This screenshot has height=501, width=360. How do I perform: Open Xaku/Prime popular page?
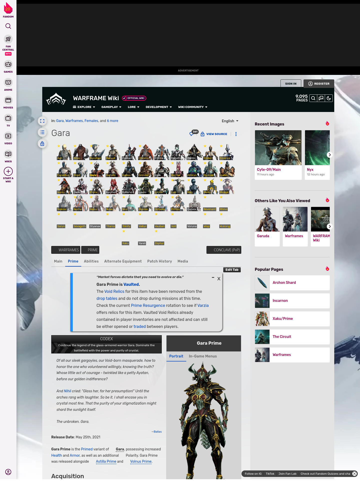pyautogui.click(x=292, y=319)
